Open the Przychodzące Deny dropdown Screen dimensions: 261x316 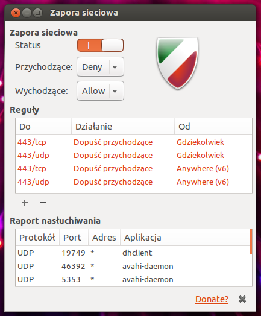100,67
